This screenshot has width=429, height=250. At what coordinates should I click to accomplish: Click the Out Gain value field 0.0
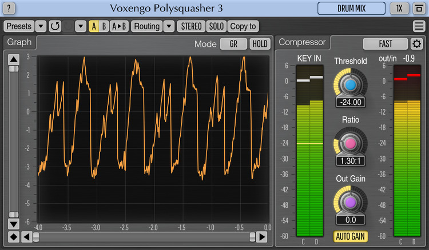[x=351, y=220]
